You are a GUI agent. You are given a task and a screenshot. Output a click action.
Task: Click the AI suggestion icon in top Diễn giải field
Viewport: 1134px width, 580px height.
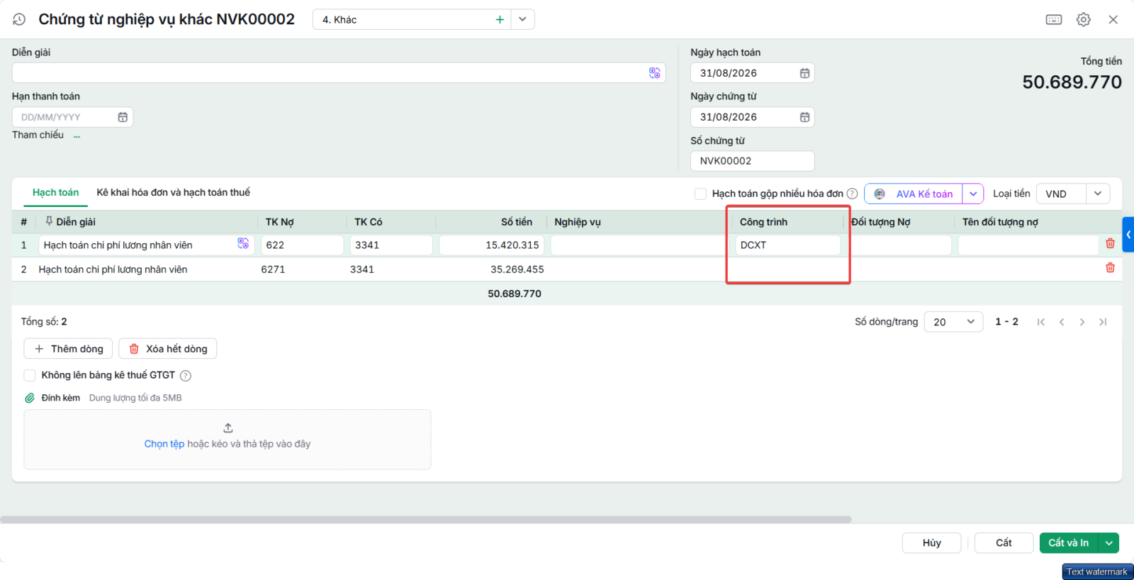coord(655,73)
